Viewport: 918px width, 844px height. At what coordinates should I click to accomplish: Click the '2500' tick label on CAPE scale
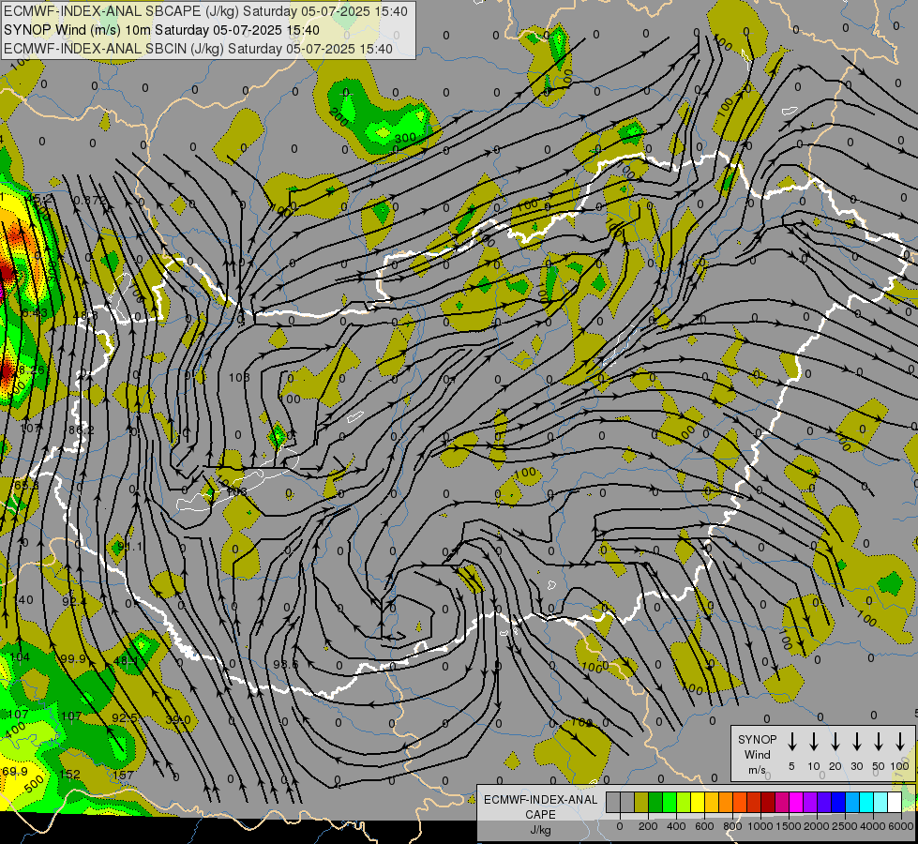[845, 827]
